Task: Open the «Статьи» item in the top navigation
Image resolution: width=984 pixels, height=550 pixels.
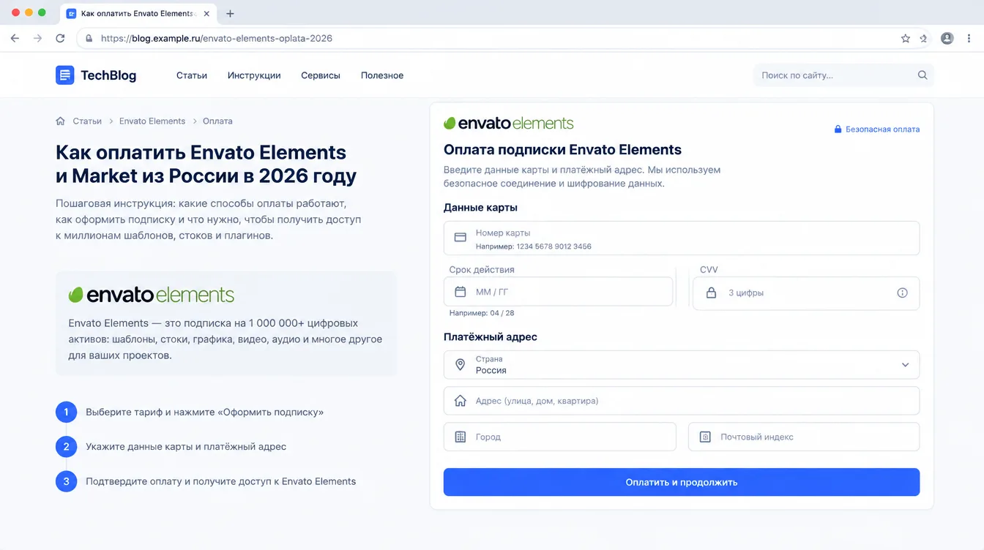Action: (192, 75)
